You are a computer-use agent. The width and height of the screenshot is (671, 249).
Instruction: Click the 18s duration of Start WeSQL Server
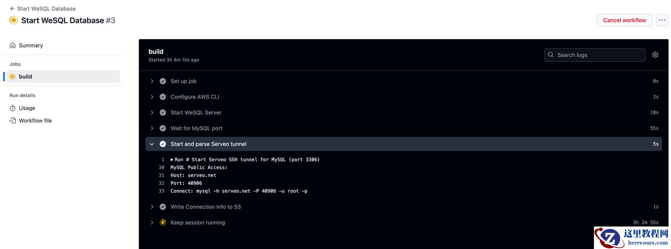tap(654, 112)
